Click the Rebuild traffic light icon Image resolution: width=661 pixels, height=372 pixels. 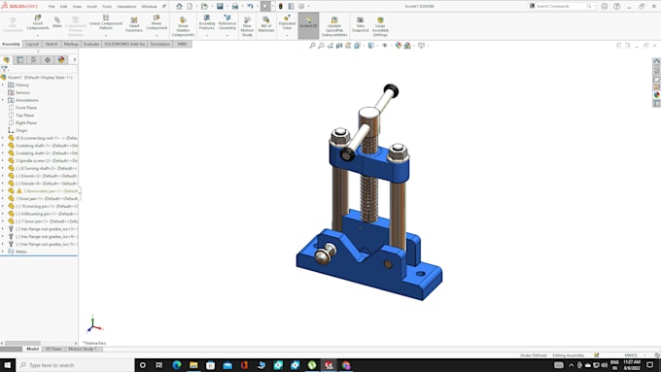click(280, 7)
